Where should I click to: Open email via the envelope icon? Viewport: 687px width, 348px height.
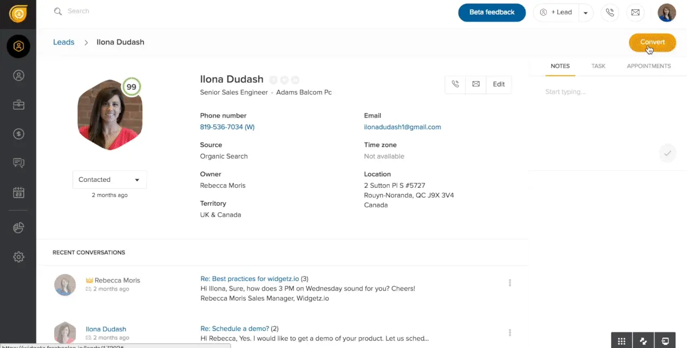635,12
